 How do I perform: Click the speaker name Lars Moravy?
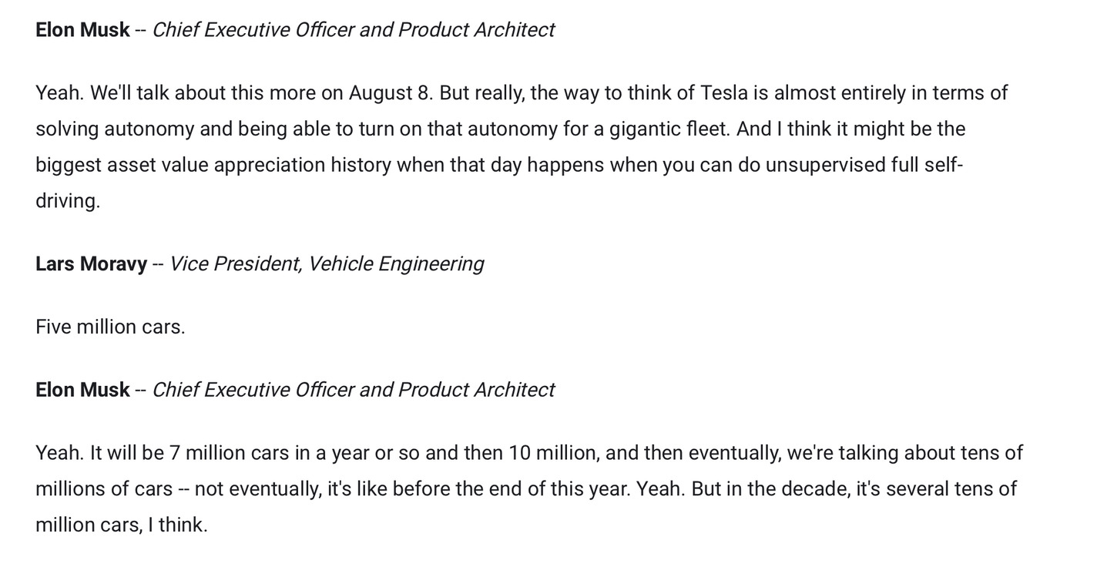coord(91,264)
